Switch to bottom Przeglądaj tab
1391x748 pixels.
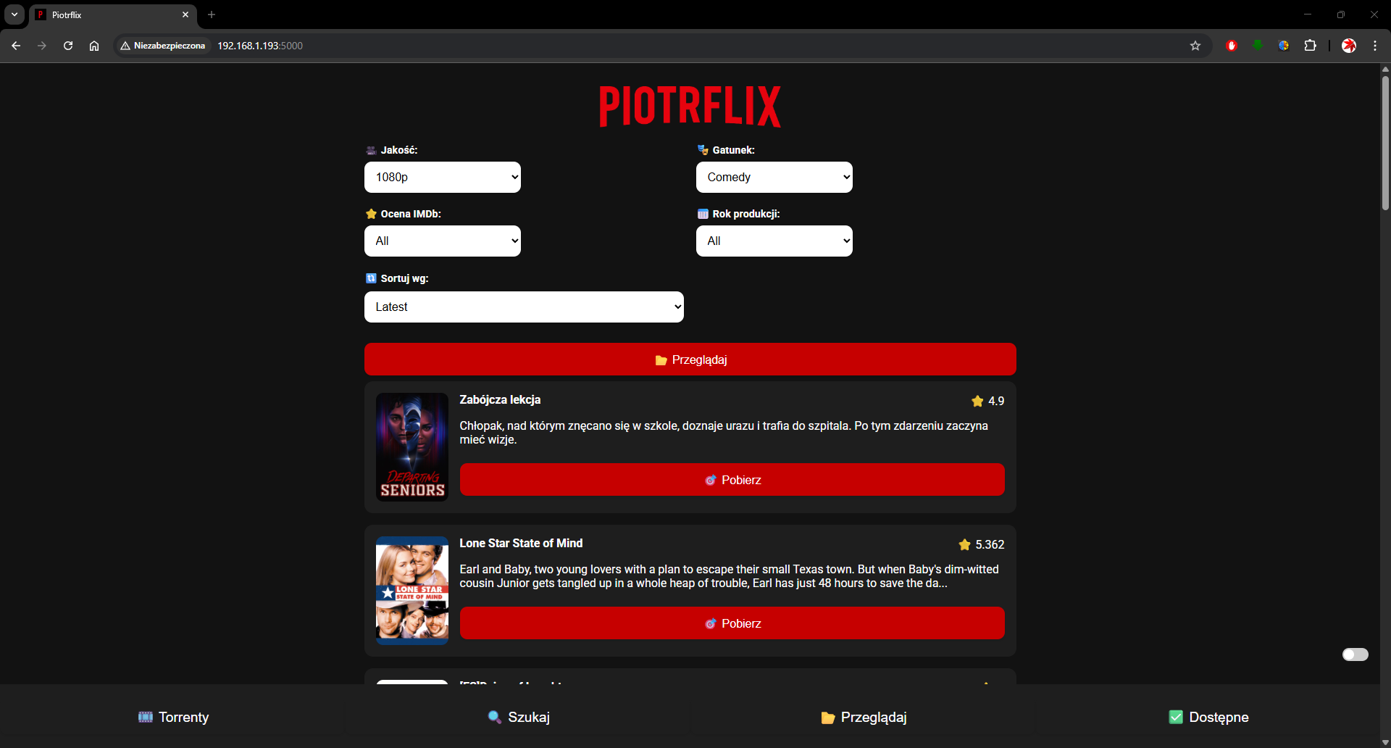click(x=864, y=717)
